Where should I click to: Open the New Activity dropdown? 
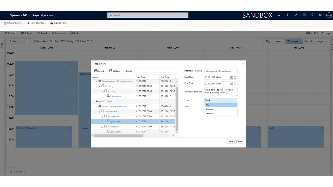(14, 23)
